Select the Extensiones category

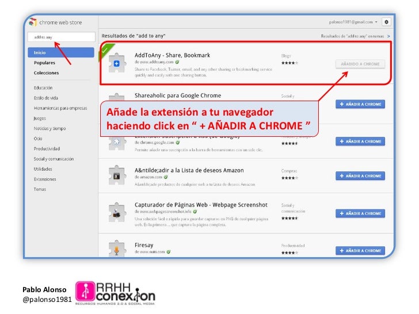pos(45,179)
